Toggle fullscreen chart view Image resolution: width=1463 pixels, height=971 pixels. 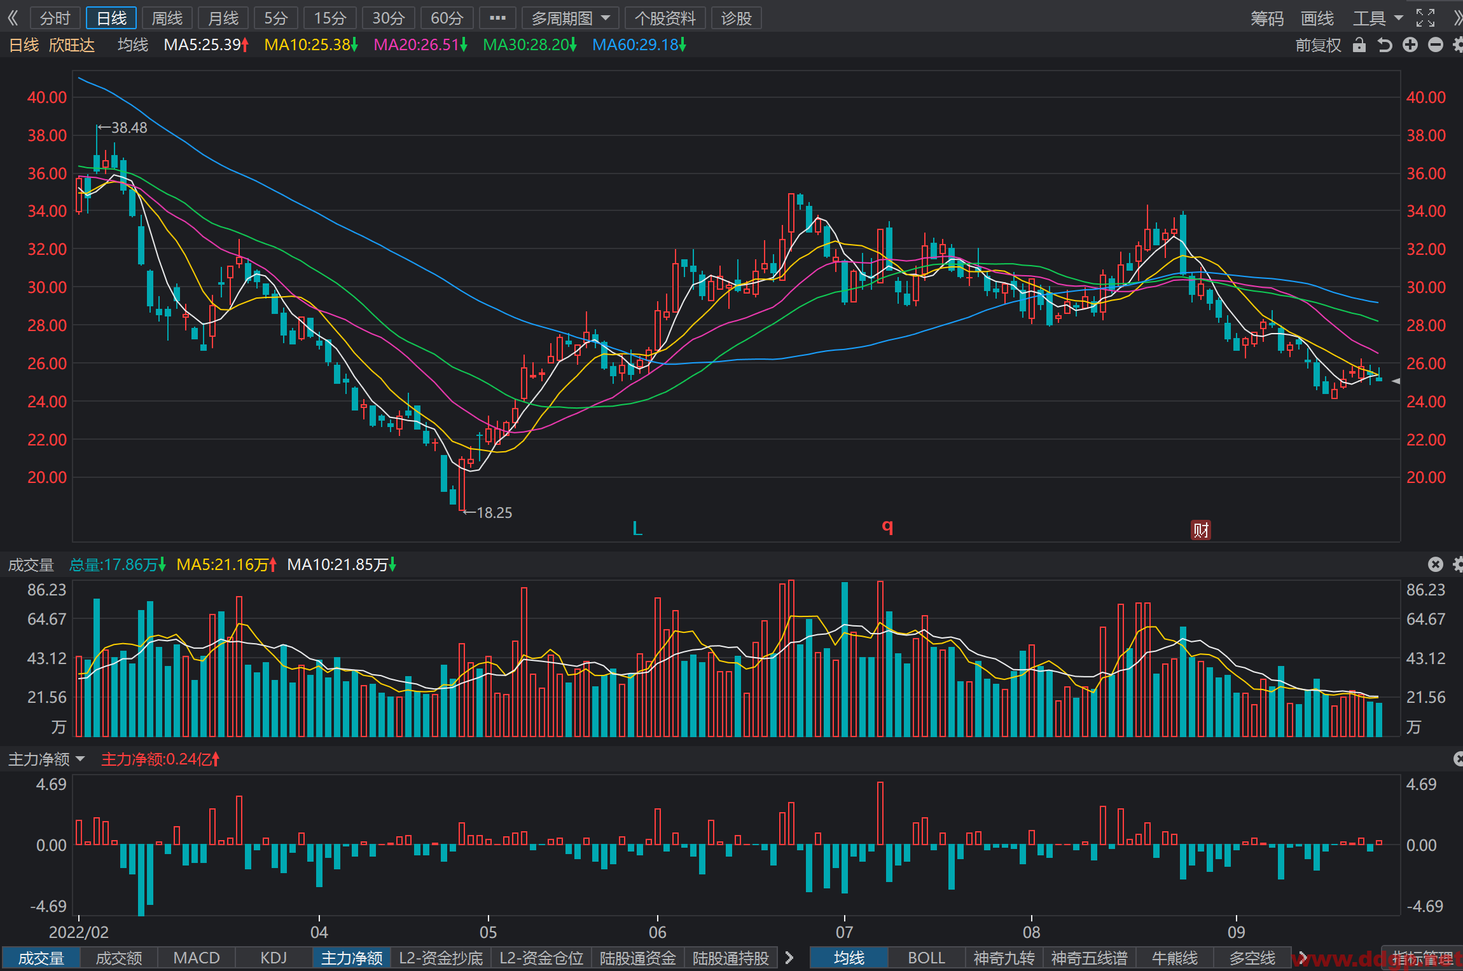pyautogui.click(x=1425, y=18)
